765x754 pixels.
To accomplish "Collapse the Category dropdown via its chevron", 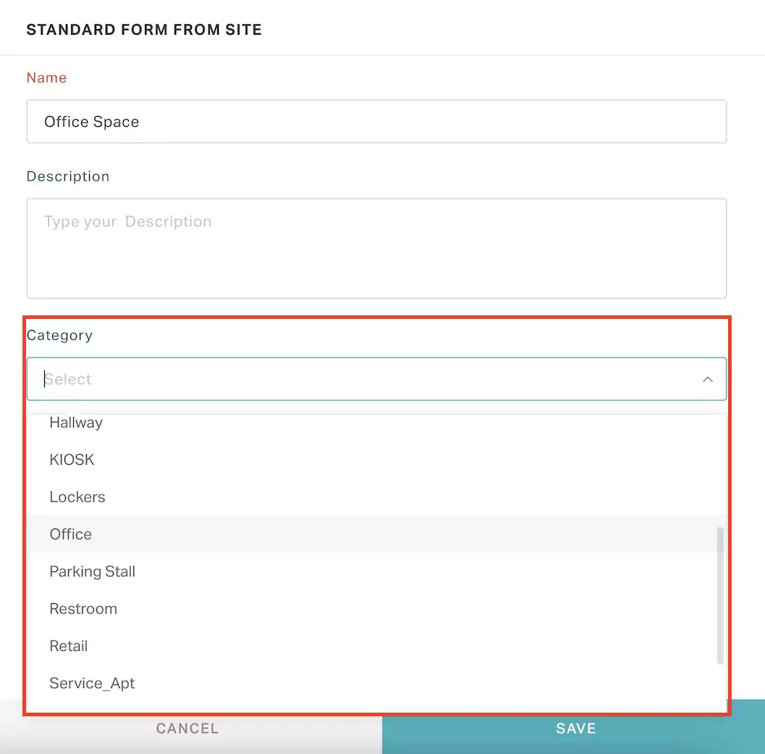I will pyautogui.click(x=708, y=379).
